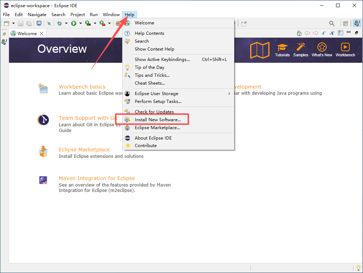Open the Project menu
Image resolution: width=363 pixels, height=273 pixels.
pyautogui.click(x=78, y=15)
